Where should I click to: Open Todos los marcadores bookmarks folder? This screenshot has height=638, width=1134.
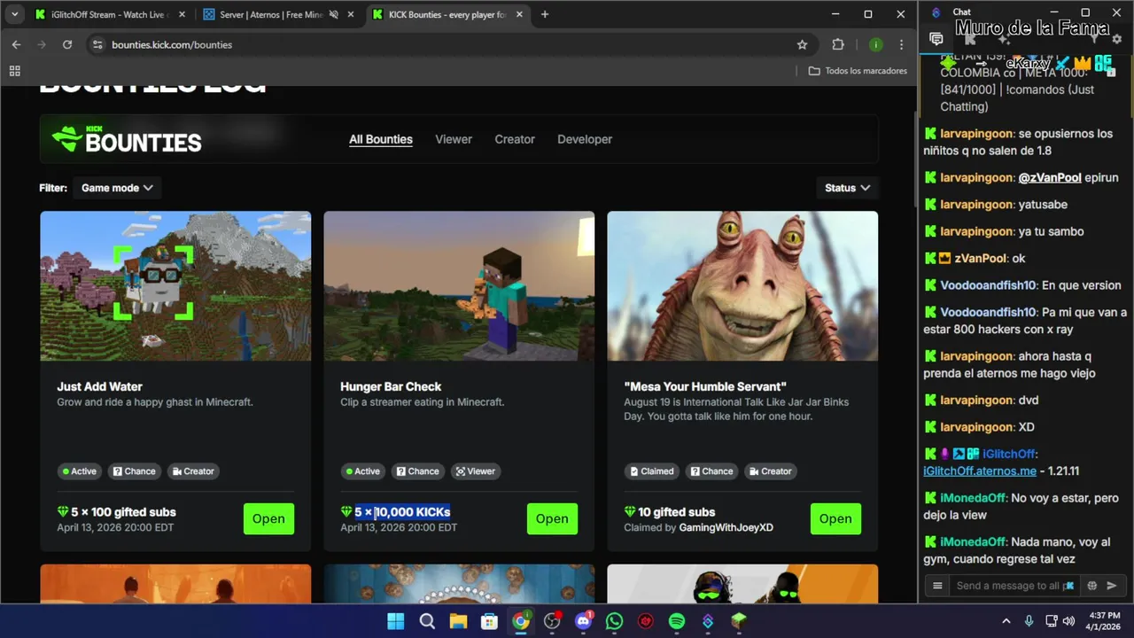coord(858,71)
